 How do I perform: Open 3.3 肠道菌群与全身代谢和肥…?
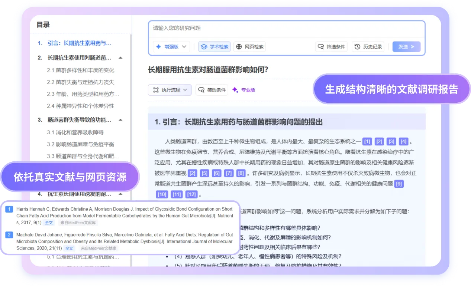(83, 156)
